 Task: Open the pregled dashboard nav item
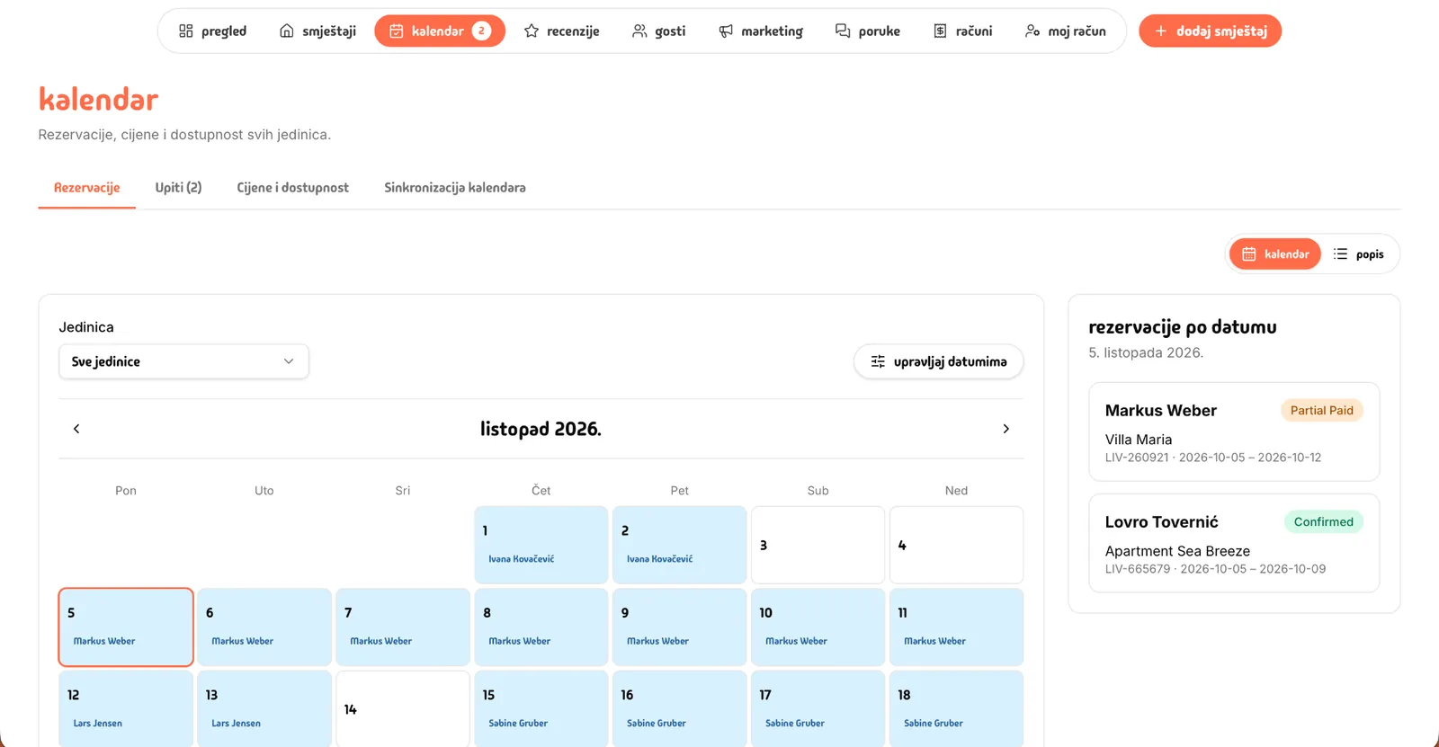[x=212, y=31]
